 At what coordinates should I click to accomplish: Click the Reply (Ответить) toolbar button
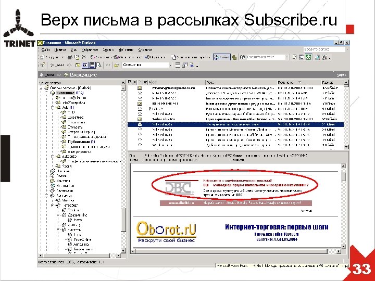coord(101,57)
